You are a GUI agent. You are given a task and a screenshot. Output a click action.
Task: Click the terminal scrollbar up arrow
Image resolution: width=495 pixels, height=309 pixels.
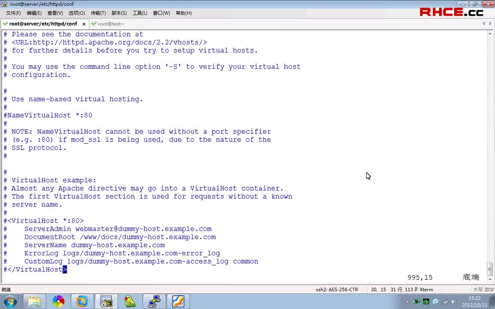tap(490, 33)
